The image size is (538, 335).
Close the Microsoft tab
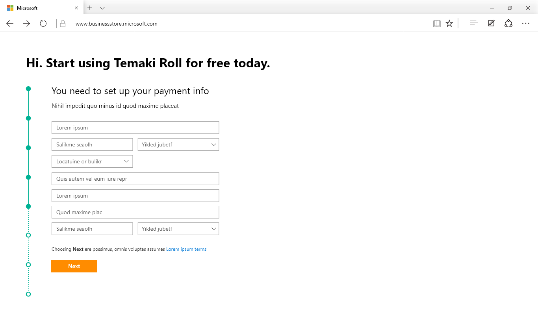76,8
